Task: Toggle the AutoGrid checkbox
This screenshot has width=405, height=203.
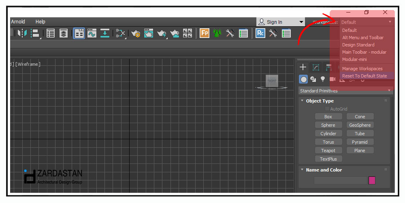Action: 327,109
